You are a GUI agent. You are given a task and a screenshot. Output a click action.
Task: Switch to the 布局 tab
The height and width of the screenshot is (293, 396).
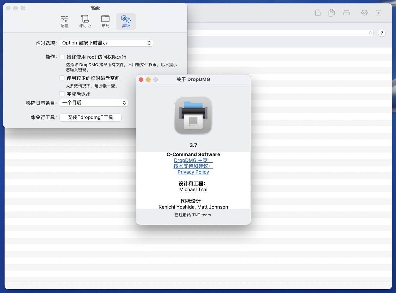tap(105, 21)
